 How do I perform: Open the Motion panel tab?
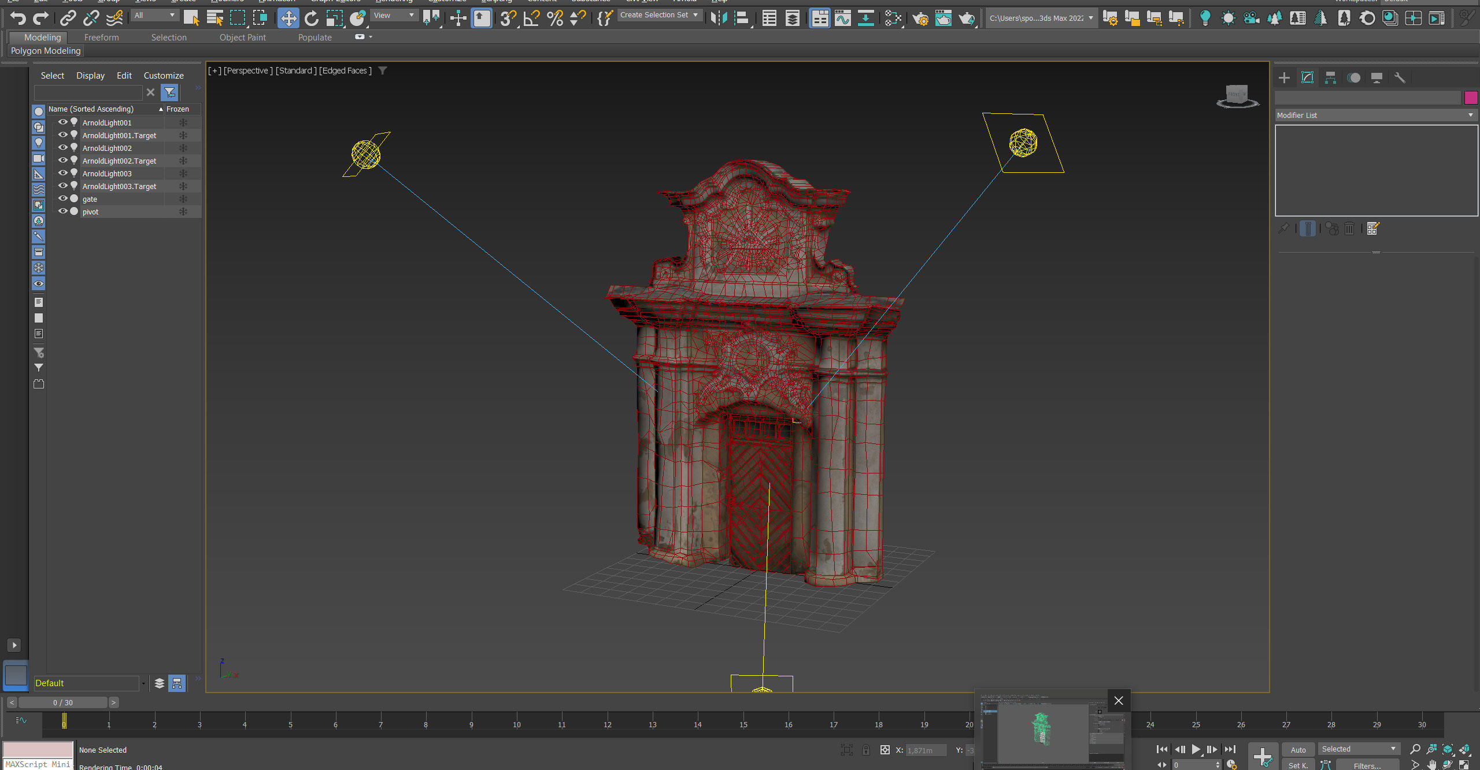coord(1353,77)
